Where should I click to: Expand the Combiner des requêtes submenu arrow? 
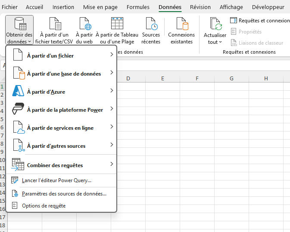(x=112, y=164)
